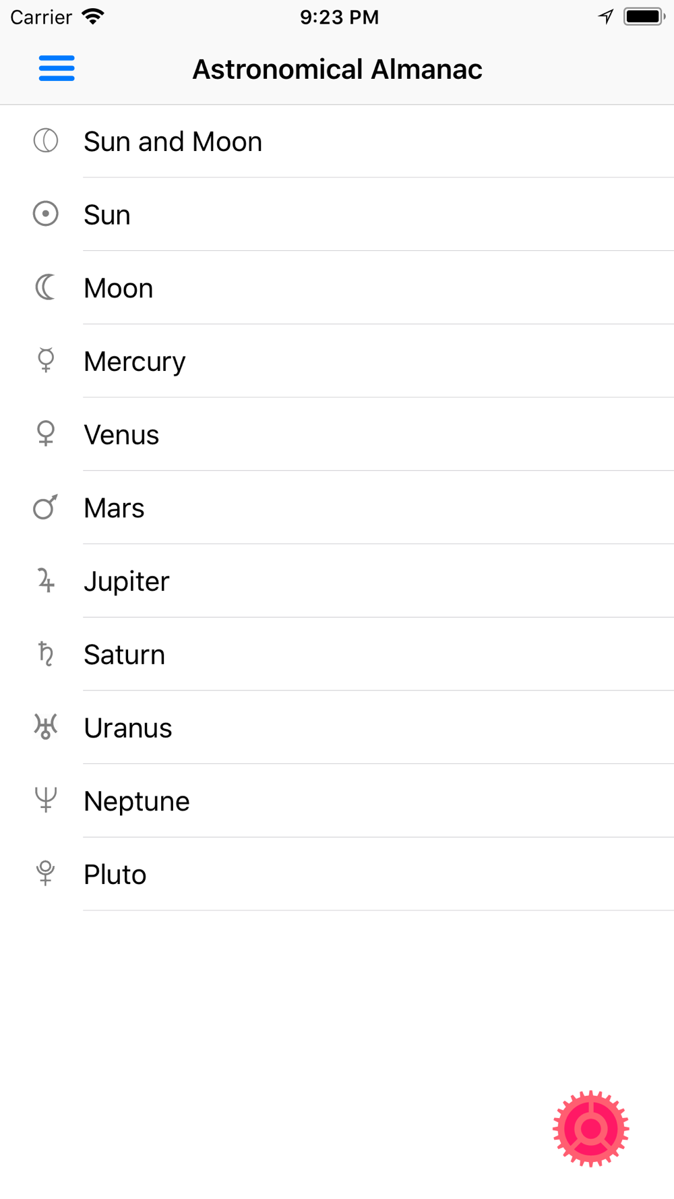Tap the Uranus planetary symbol
This screenshot has height=1199, width=674.
point(46,727)
